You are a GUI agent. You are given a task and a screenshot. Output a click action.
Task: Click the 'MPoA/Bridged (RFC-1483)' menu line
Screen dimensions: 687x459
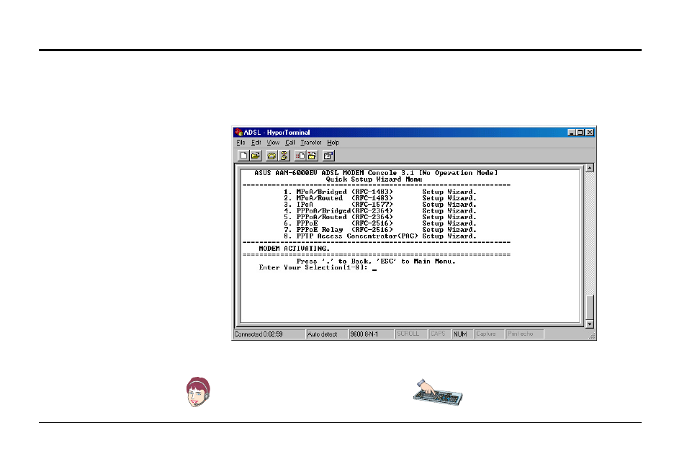coord(380,192)
